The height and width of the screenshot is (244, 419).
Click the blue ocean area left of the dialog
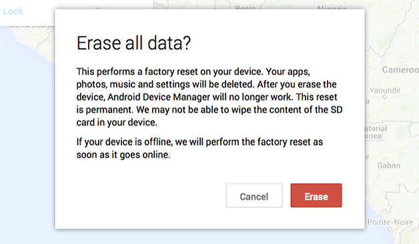tap(27, 134)
